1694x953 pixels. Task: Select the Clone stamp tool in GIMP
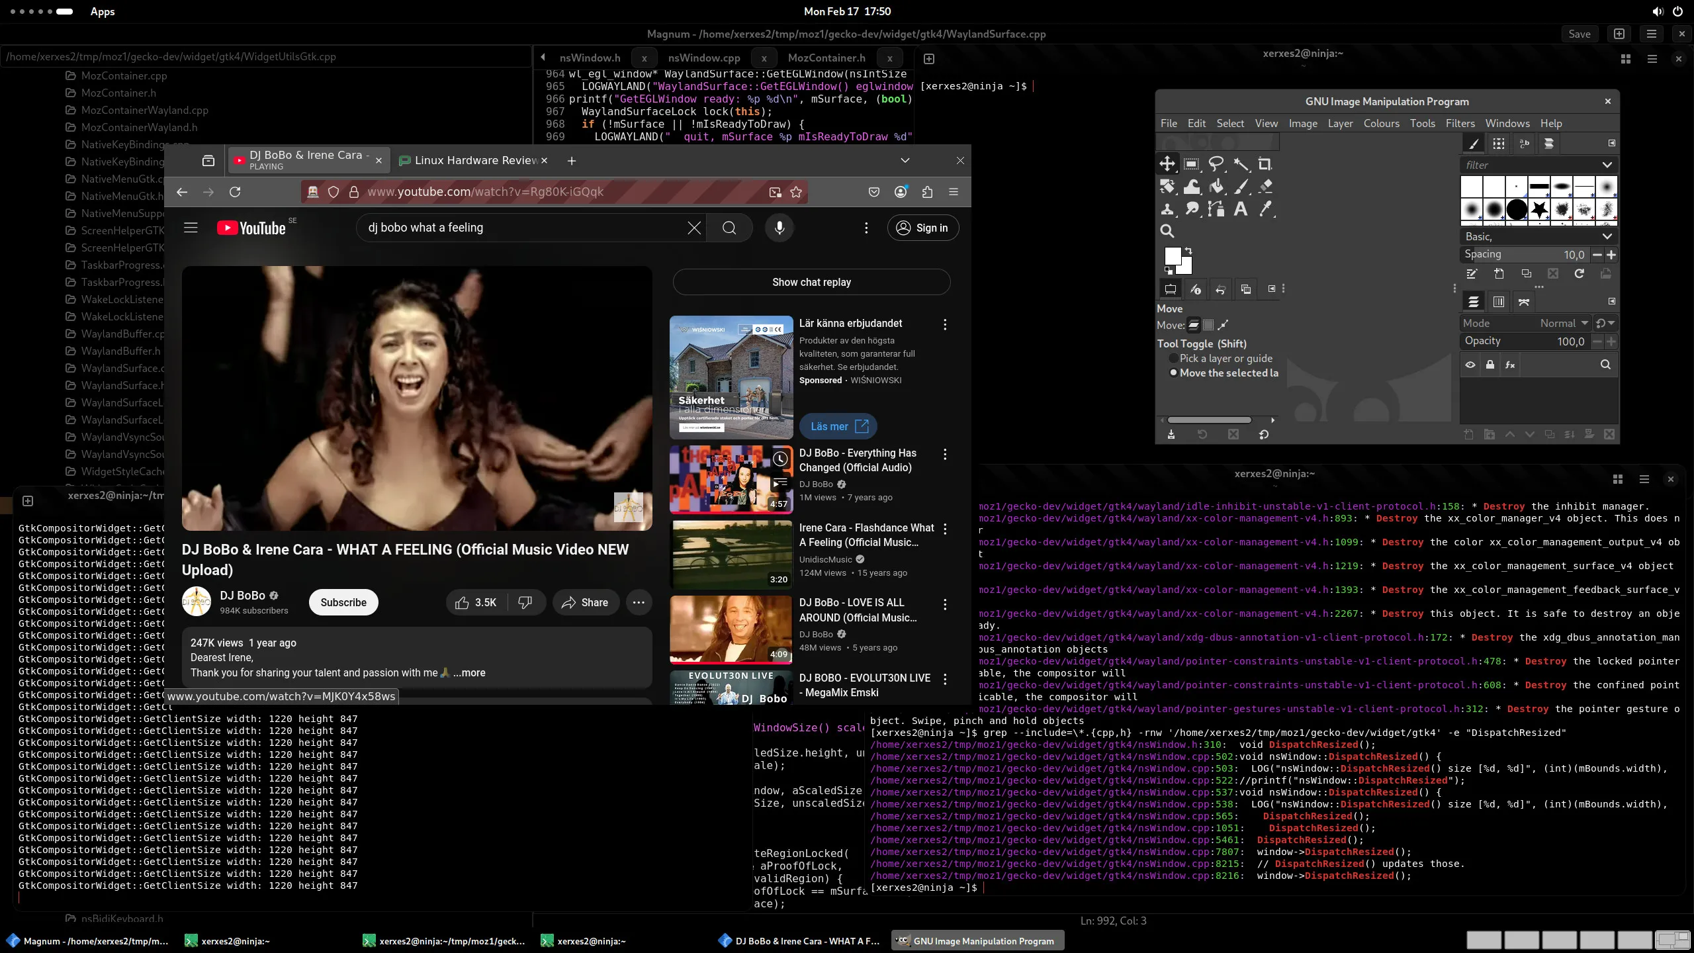(1167, 209)
